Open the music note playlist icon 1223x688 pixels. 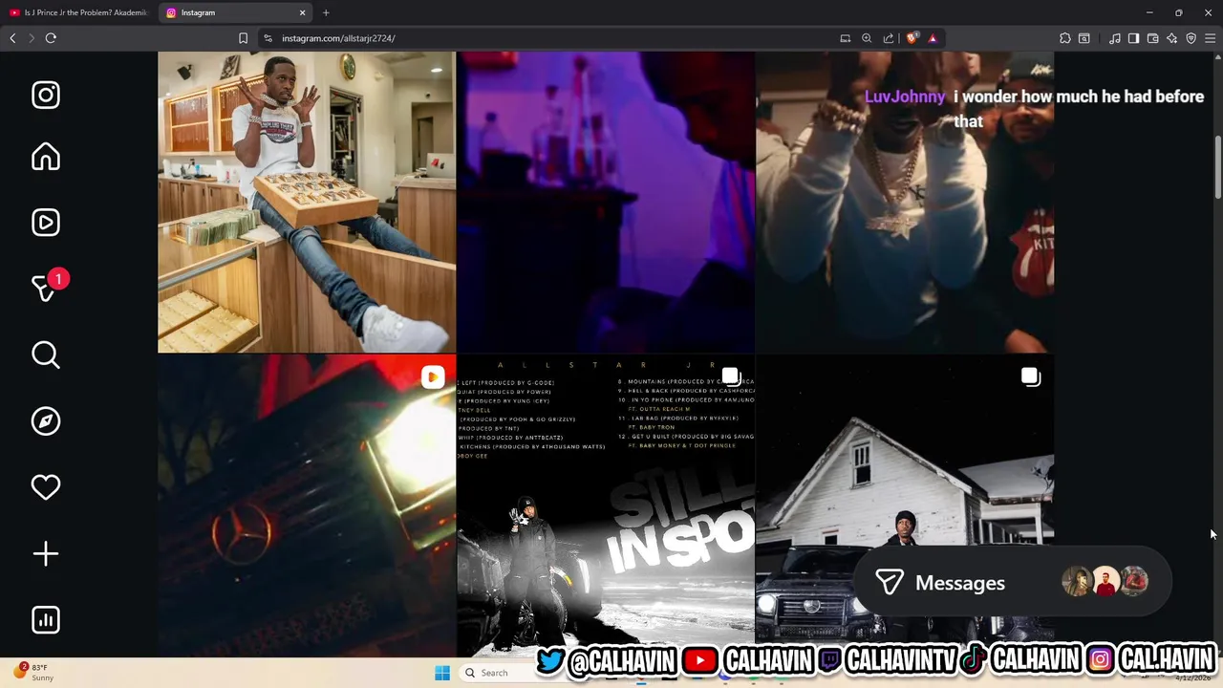[1114, 38]
